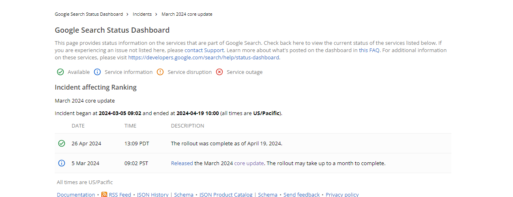The width and height of the screenshot is (513, 197).
Task: Click the blue info icon beside 5 Mar 2024
Action: tap(62, 163)
